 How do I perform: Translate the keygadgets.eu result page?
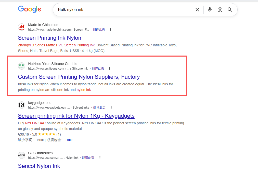point(99,108)
